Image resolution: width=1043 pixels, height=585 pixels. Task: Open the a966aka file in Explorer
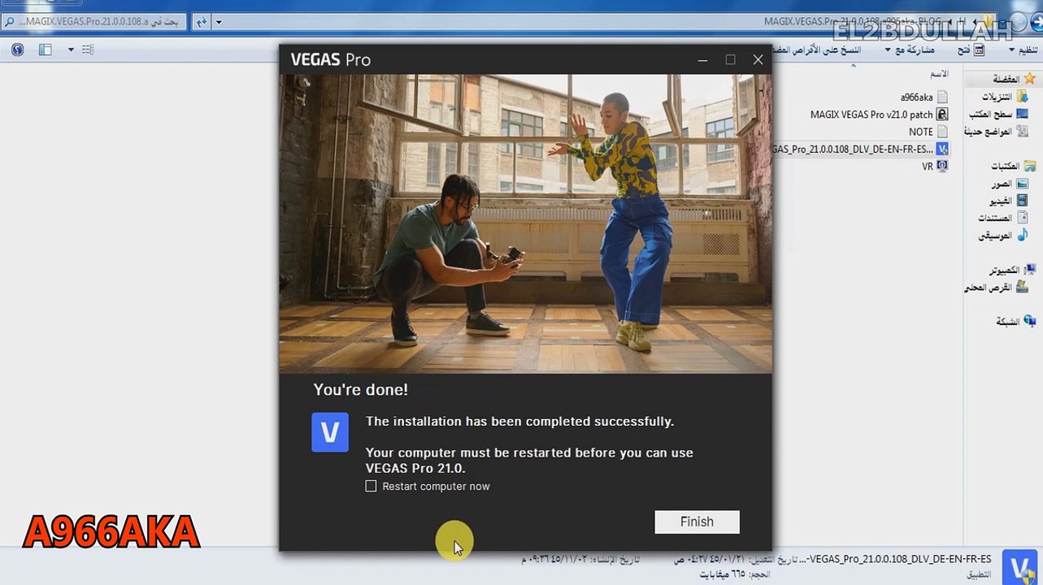click(923, 97)
